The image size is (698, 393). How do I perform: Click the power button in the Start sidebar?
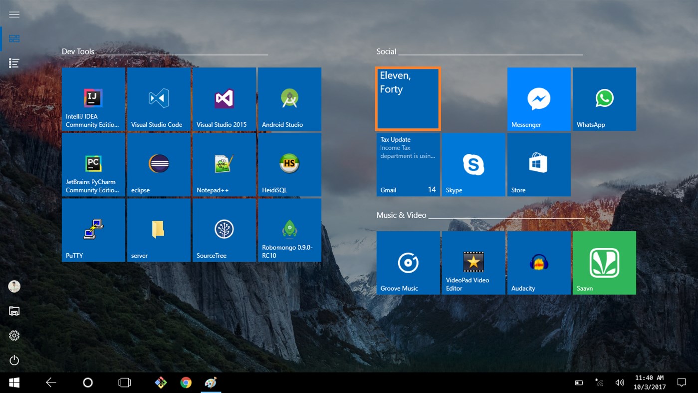(14, 360)
